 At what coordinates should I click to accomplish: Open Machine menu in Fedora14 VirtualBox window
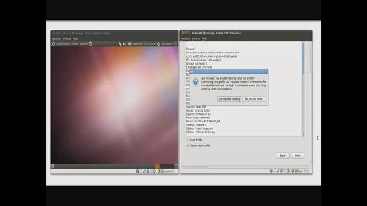185,39
